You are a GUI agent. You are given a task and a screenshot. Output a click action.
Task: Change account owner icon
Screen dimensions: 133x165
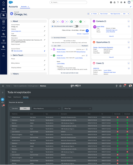pyautogui.click(x=45, y=51)
